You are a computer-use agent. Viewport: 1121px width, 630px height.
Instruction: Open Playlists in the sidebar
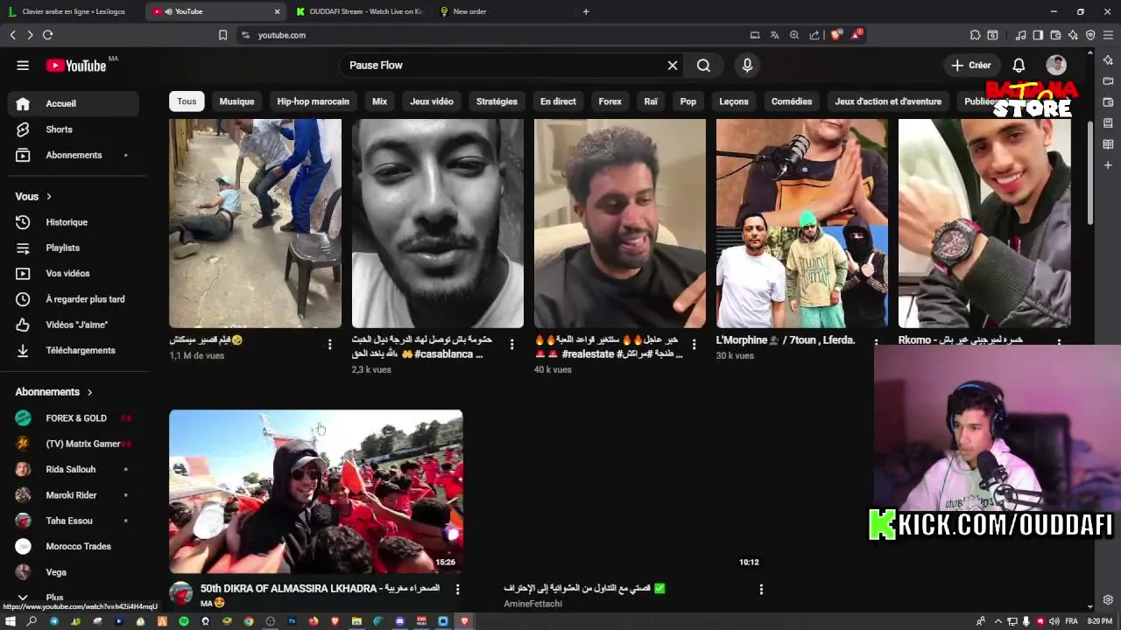pos(74,248)
